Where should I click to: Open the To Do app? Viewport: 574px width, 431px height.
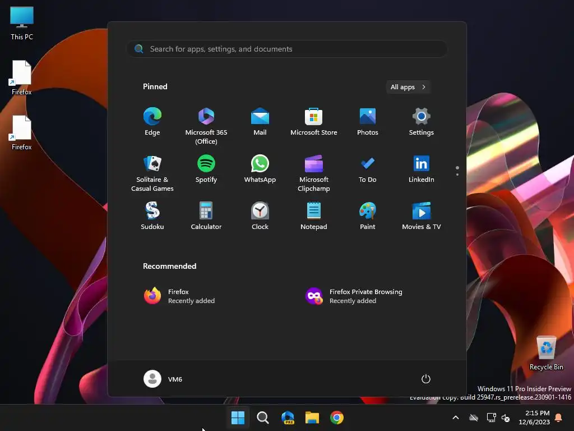[368, 169]
